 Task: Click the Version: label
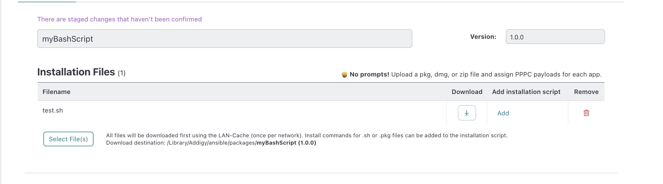[483, 37]
